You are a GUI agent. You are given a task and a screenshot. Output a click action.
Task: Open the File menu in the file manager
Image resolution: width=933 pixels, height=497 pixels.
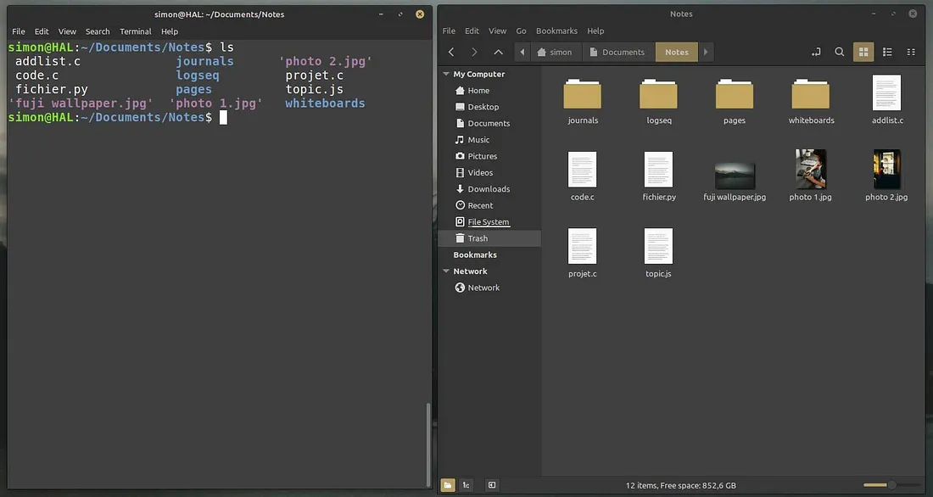coord(449,31)
